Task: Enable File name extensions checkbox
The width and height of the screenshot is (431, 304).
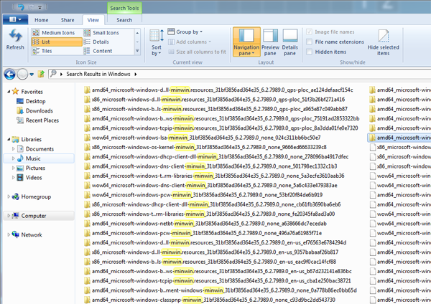Action: [309, 42]
